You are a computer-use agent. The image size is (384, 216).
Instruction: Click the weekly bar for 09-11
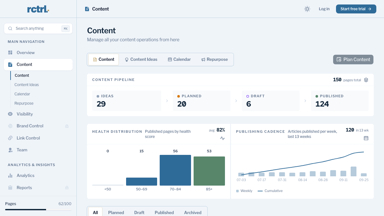343,173
